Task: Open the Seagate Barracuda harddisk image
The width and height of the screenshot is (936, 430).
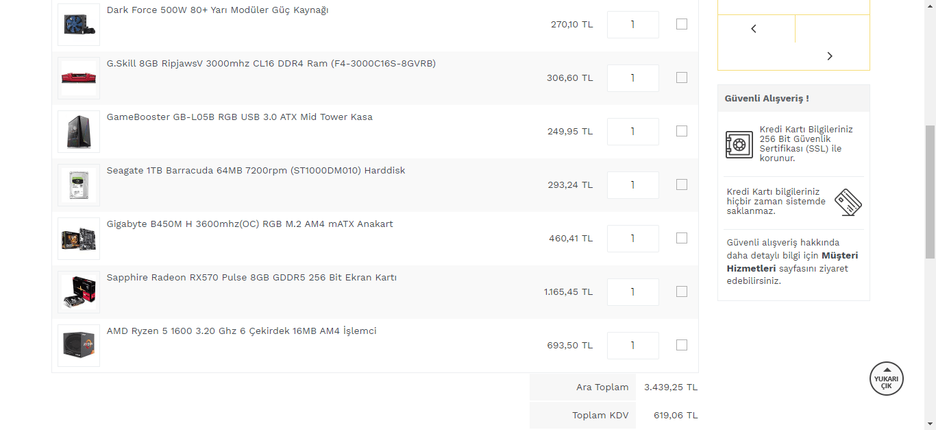Action: [79, 185]
